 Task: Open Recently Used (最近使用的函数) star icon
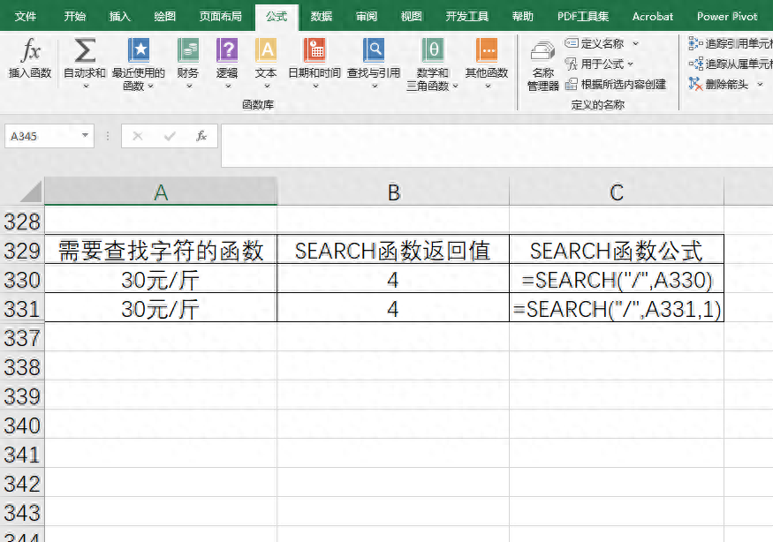point(139,49)
